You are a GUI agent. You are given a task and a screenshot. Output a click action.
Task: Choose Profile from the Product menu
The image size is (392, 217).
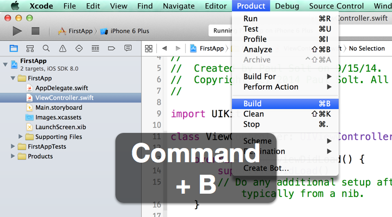[x=285, y=39]
